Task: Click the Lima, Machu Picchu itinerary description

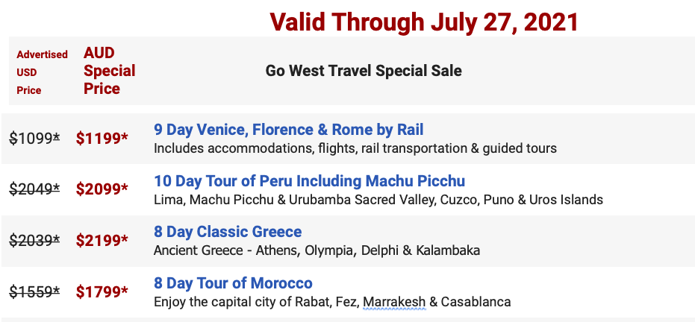Action: coord(378,200)
